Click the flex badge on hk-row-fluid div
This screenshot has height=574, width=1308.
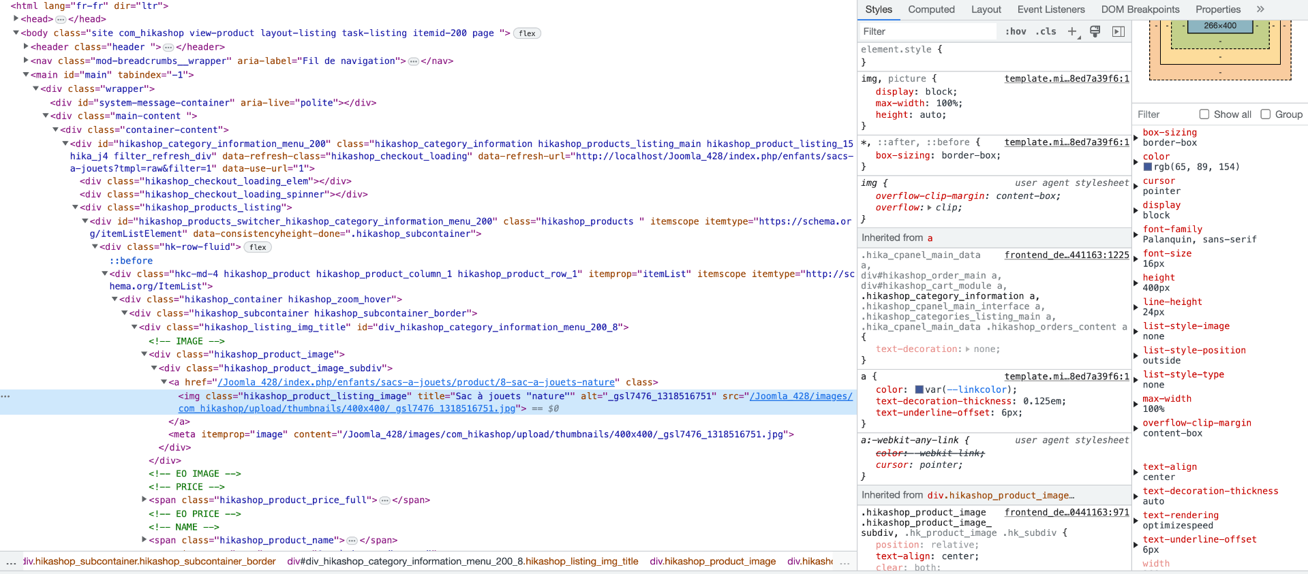pyautogui.click(x=258, y=247)
